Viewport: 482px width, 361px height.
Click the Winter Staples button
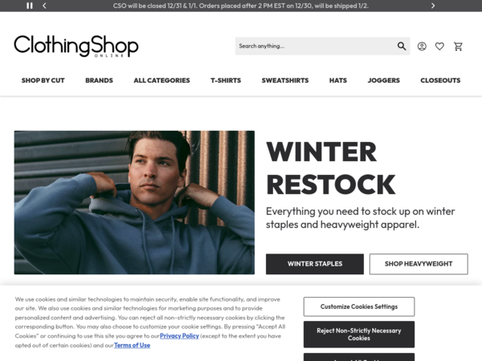315,264
